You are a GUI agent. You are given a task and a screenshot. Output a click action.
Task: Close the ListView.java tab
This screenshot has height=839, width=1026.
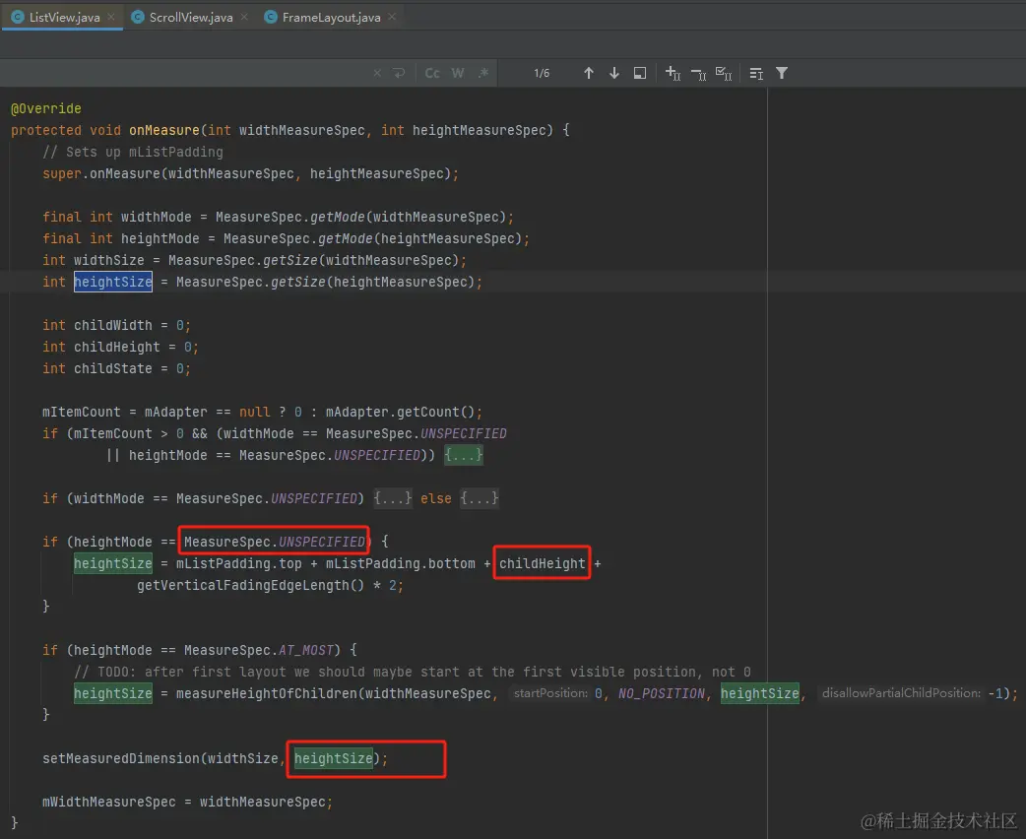pyautogui.click(x=111, y=17)
